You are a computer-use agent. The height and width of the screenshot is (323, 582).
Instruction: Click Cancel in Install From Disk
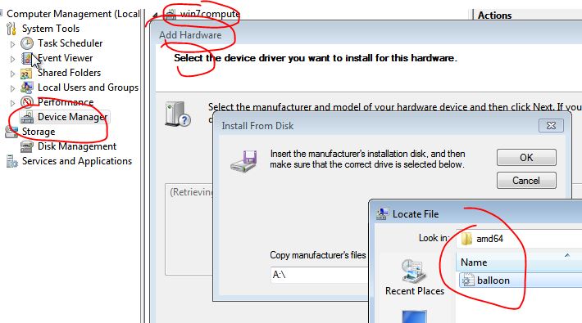(526, 181)
